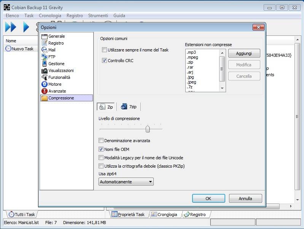304x229 pixels.
Task: Select the FTP settings category
Action: point(52,57)
